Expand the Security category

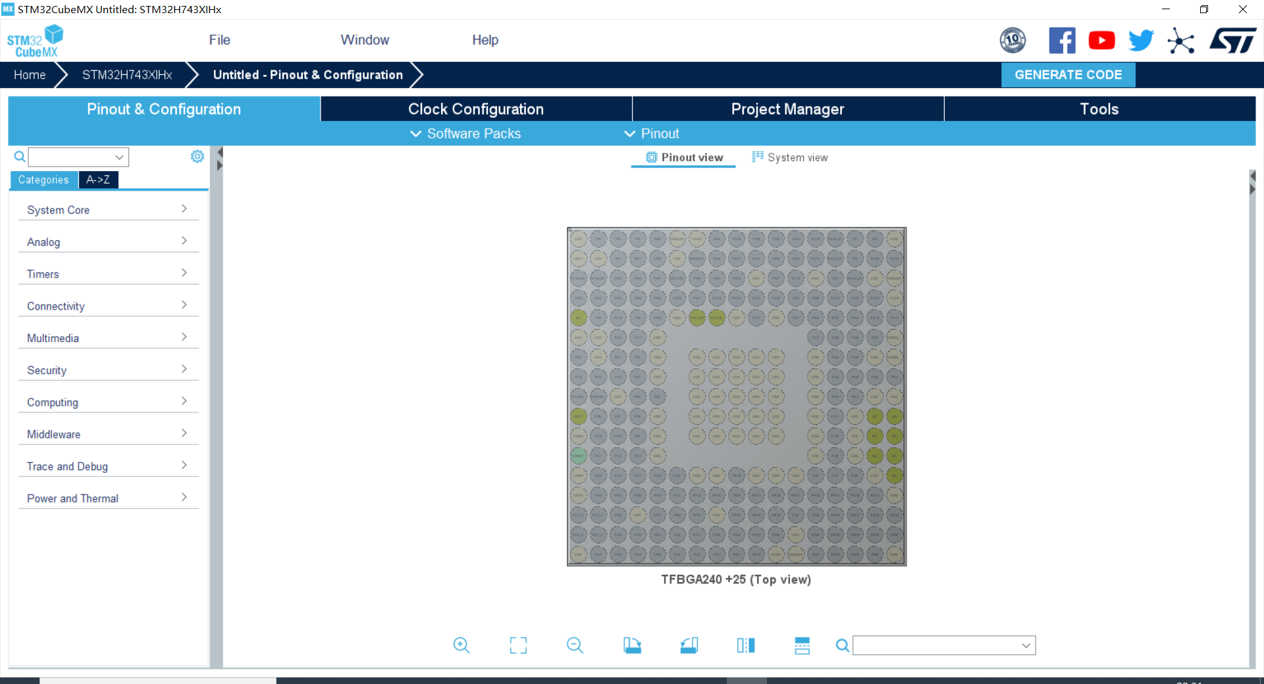click(109, 370)
